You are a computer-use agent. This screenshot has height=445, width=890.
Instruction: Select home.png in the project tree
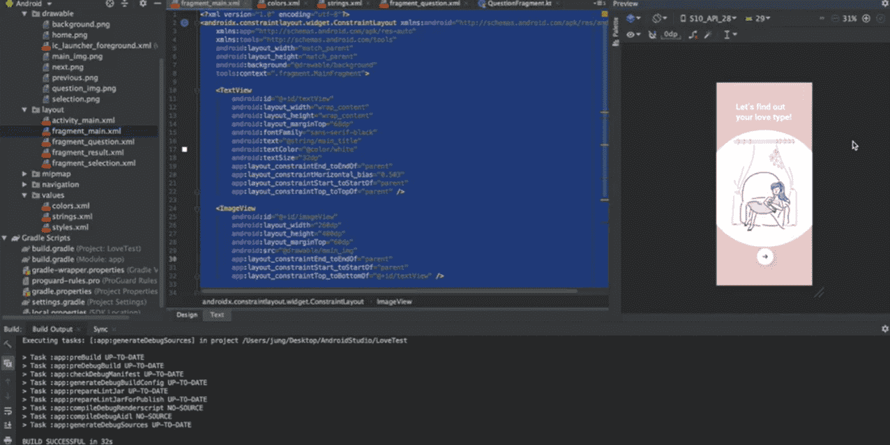point(64,35)
